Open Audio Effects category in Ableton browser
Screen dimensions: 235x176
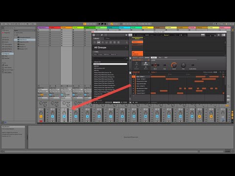click(x=7, y=46)
